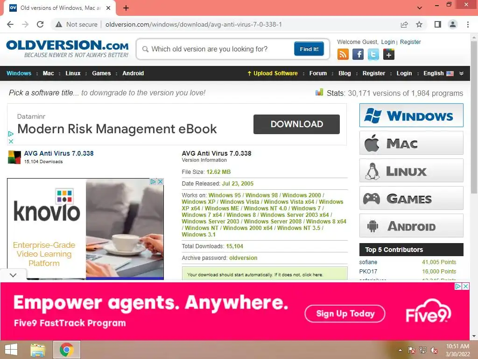Close the Five9 banner ad
Screen dimensions: 478x359
(465, 287)
